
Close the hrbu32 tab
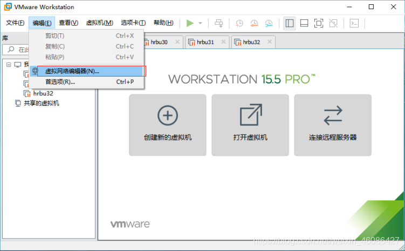point(270,42)
